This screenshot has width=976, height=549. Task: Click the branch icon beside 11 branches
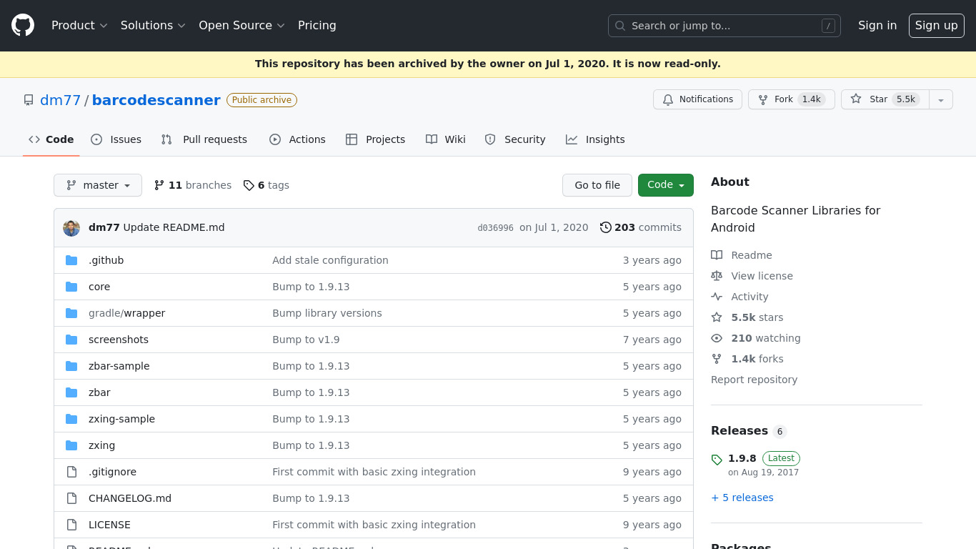(159, 185)
